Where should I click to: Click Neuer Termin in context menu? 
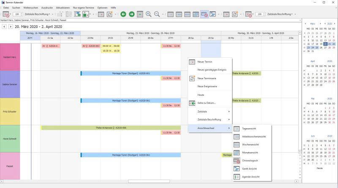[x=205, y=62]
